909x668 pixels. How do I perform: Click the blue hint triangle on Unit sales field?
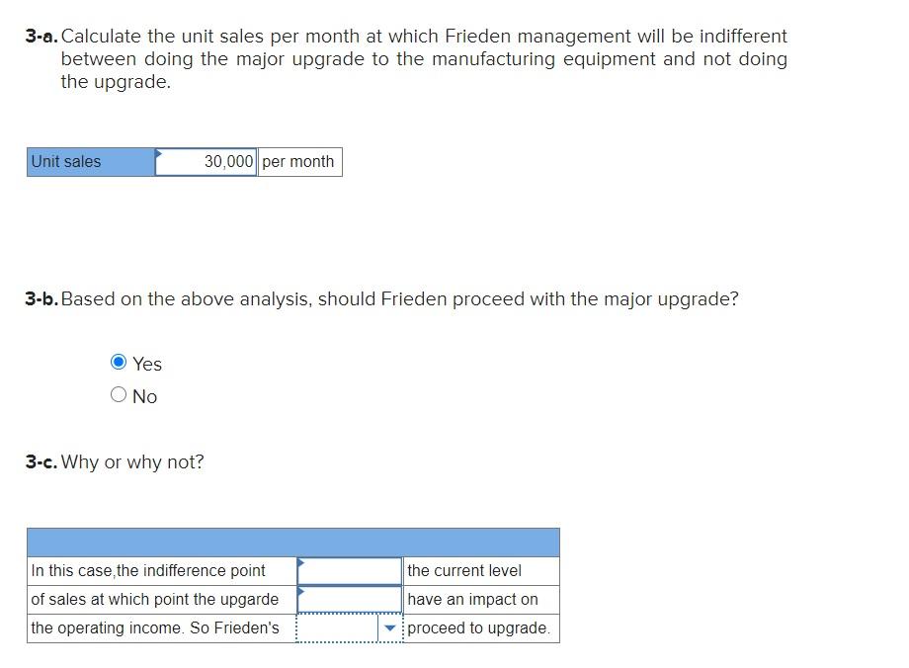156,153
